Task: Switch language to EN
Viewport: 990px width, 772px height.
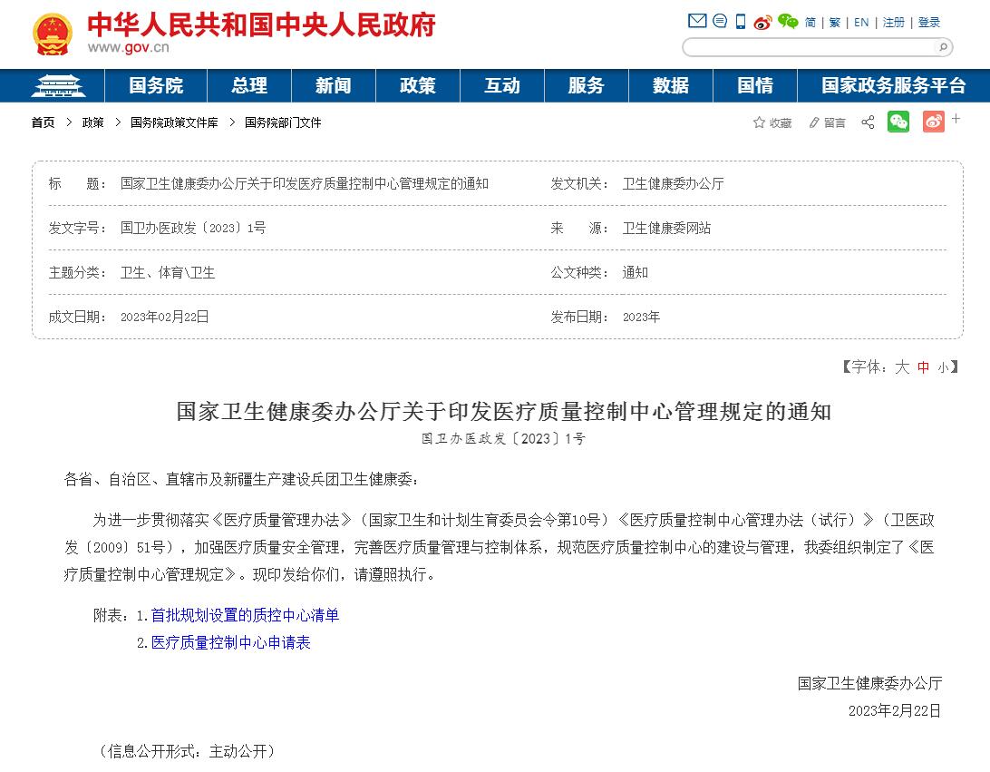Action: (861, 23)
